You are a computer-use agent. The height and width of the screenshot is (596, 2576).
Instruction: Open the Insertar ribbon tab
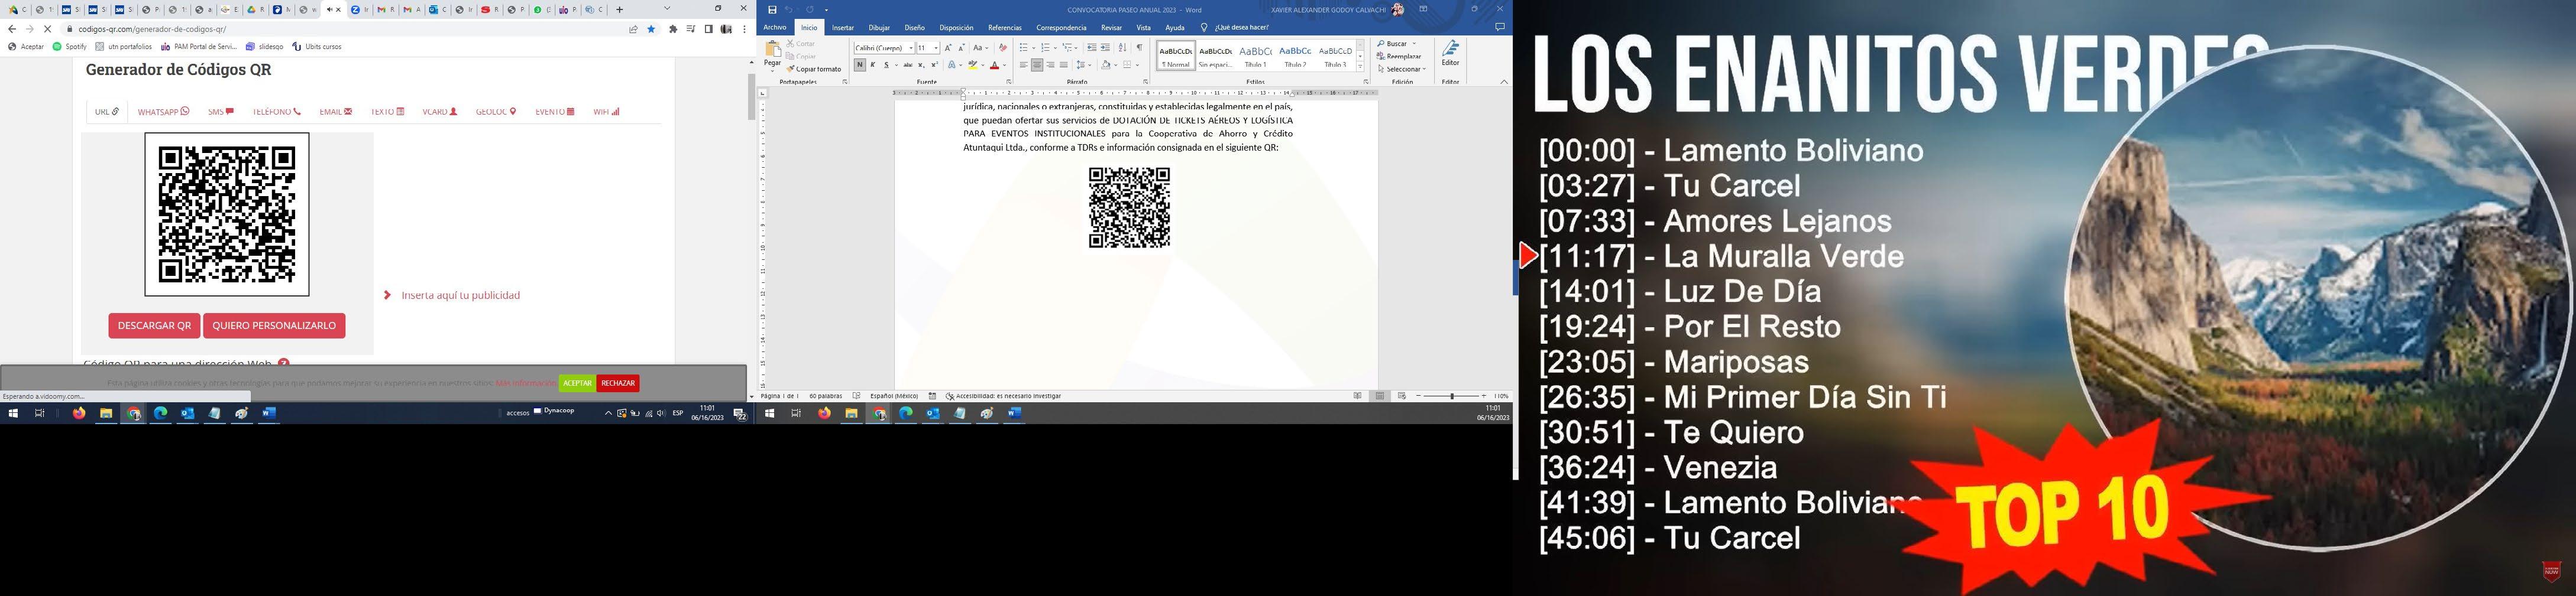coord(843,28)
